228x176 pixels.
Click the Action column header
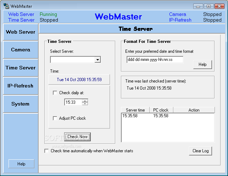[194, 110]
